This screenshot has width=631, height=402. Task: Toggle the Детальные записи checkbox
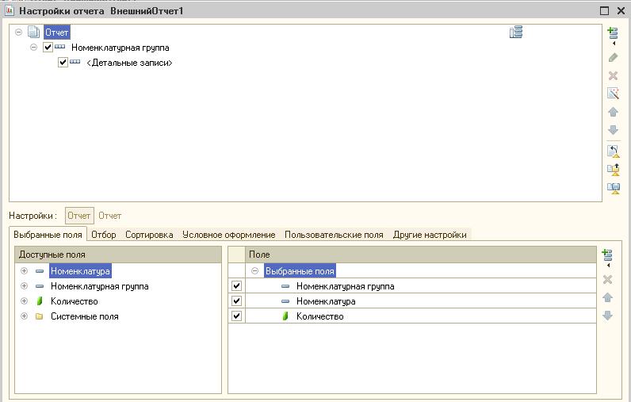click(63, 63)
